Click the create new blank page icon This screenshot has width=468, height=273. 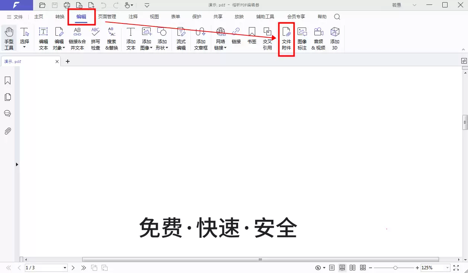(91, 5)
